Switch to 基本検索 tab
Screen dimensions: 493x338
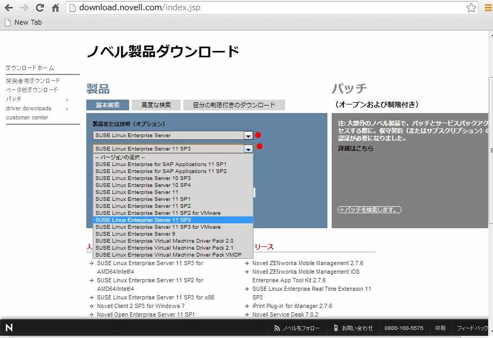pyautogui.click(x=108, y=105)
